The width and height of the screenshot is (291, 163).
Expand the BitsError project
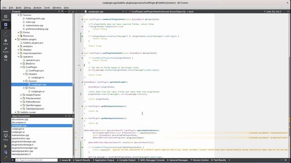21,63
